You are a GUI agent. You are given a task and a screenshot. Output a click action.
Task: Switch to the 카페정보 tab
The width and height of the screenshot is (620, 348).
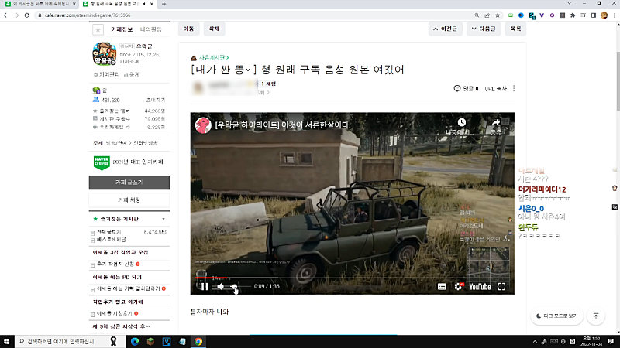[122, 29]
